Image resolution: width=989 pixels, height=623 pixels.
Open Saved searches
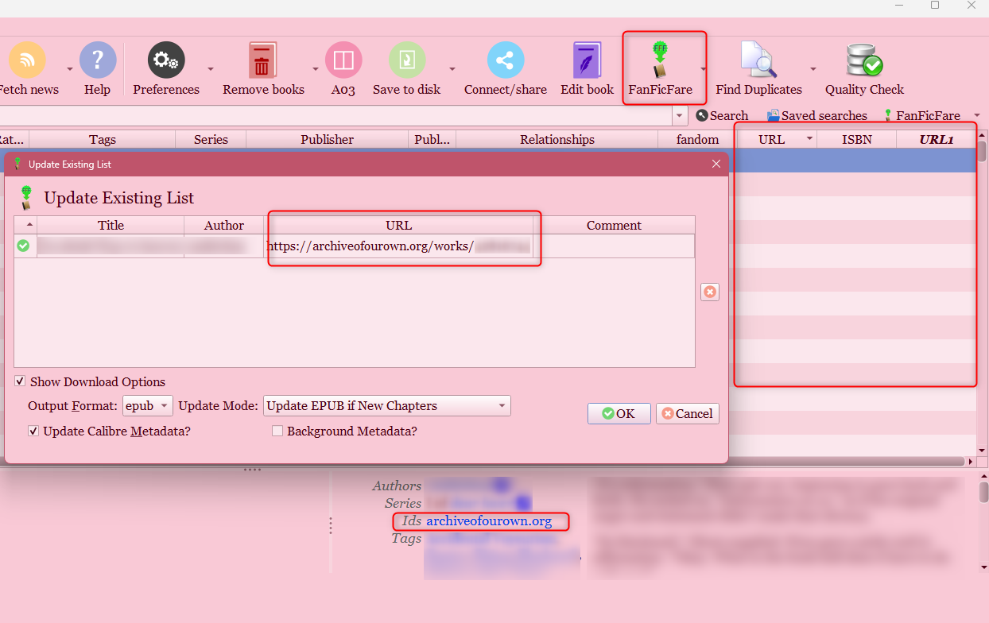[816, 116]
